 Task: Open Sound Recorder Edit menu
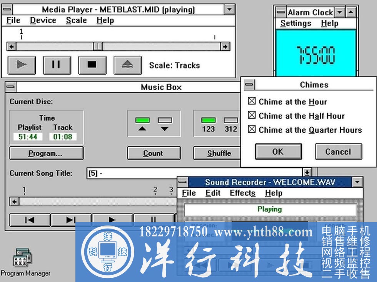tap(213, 193)
